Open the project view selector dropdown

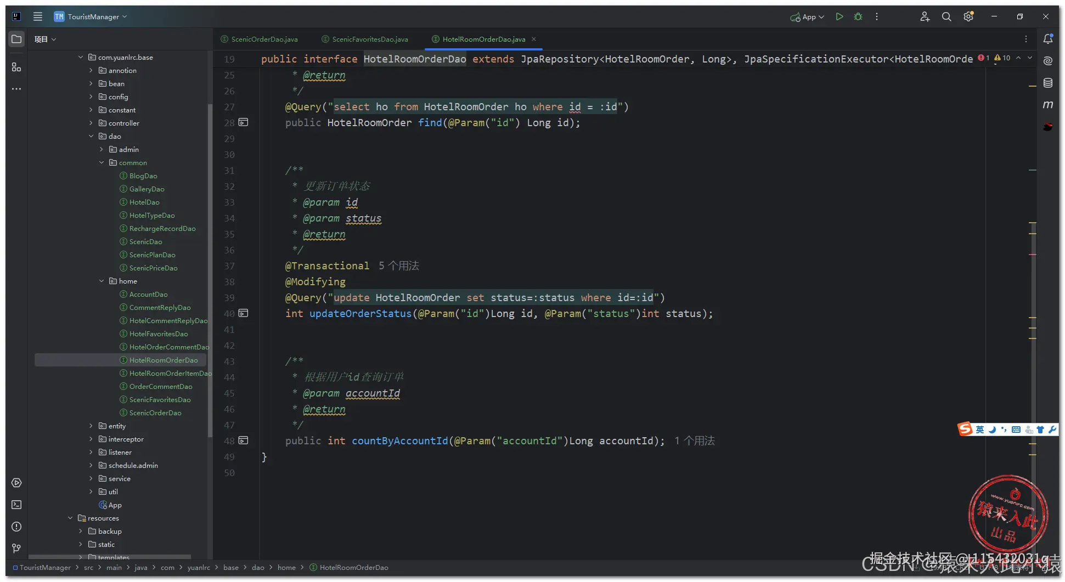[x=46, y=39]
